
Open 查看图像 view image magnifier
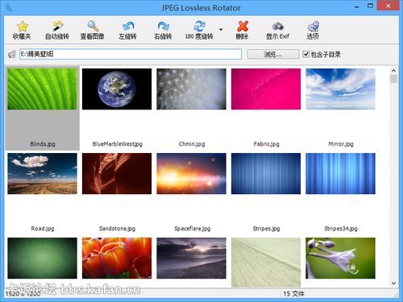[x=93, y=27]
